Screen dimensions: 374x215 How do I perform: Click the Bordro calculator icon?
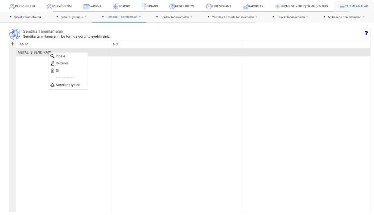[116, 6]
